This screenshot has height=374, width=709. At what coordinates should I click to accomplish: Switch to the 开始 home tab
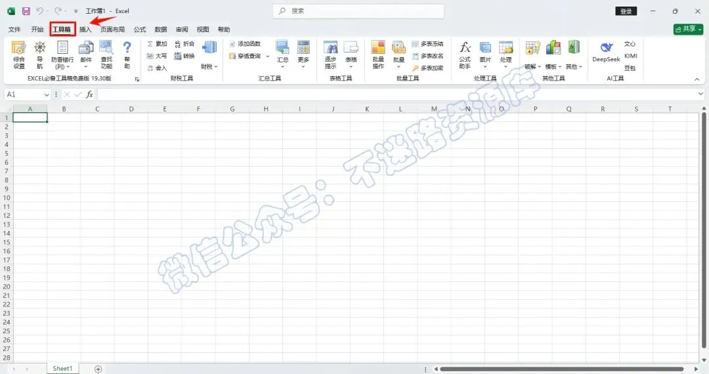[x=37, y=30]
